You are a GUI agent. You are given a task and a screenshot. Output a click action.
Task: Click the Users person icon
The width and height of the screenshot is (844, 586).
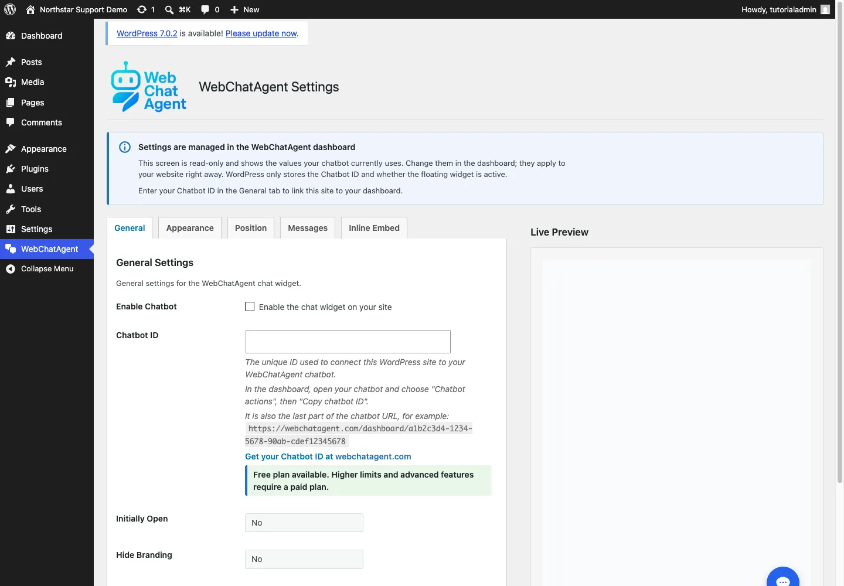pyautogui.click(x=11, y=189)
